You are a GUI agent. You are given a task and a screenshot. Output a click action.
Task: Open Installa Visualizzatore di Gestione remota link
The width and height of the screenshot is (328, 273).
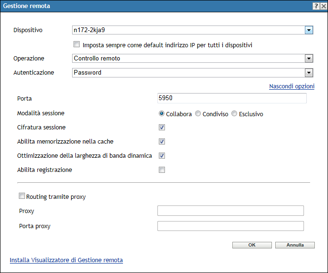[x=66, y=260]
